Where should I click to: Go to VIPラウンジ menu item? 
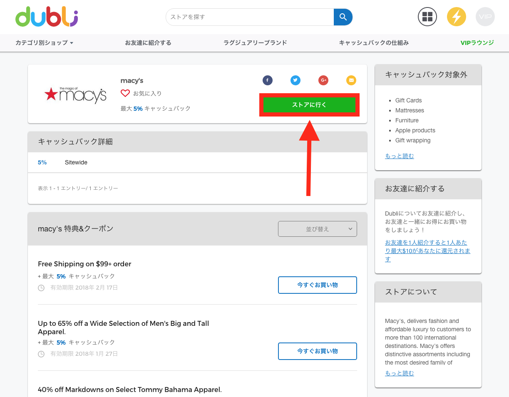pos(477,43)
